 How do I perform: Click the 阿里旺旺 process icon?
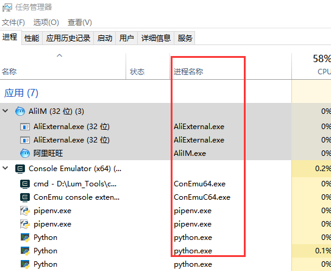[x=25, y=153]
